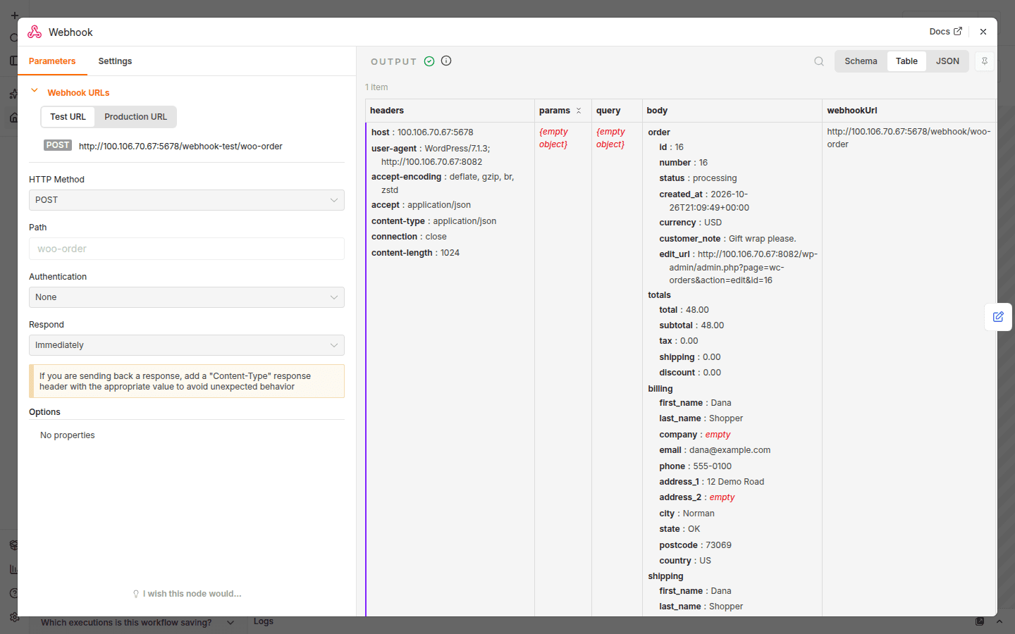The width and height of the screenshot is (1015, 634).
Task: Click the postcode 73069 value
Action: tap(718, 545)
